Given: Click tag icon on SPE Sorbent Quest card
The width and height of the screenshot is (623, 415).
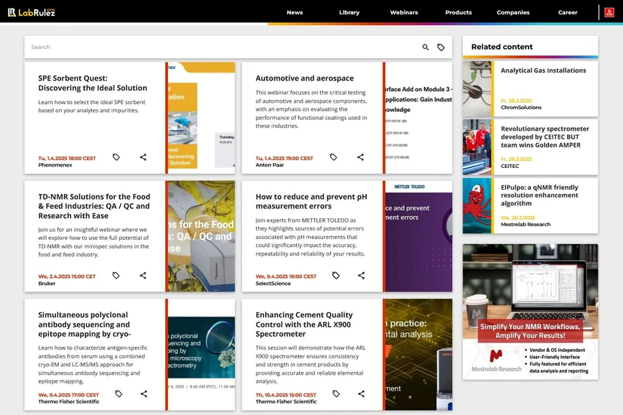Looking at the screenshot, I should (x=116, y=157).
